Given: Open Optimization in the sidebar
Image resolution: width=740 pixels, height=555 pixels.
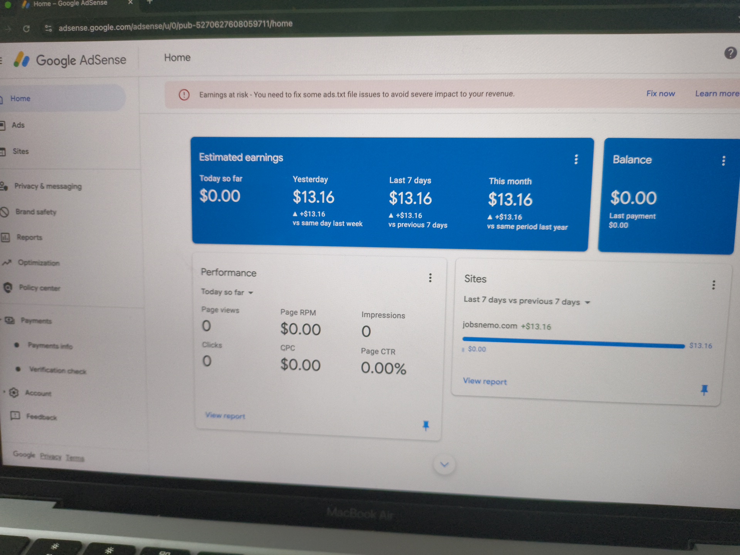Looking at the screenshot, I should pyautogui.click(x=39, y=263).
